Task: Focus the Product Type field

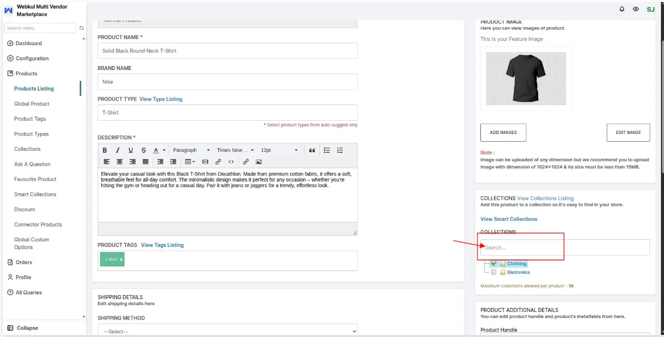Action: click(x=228, y=113)
